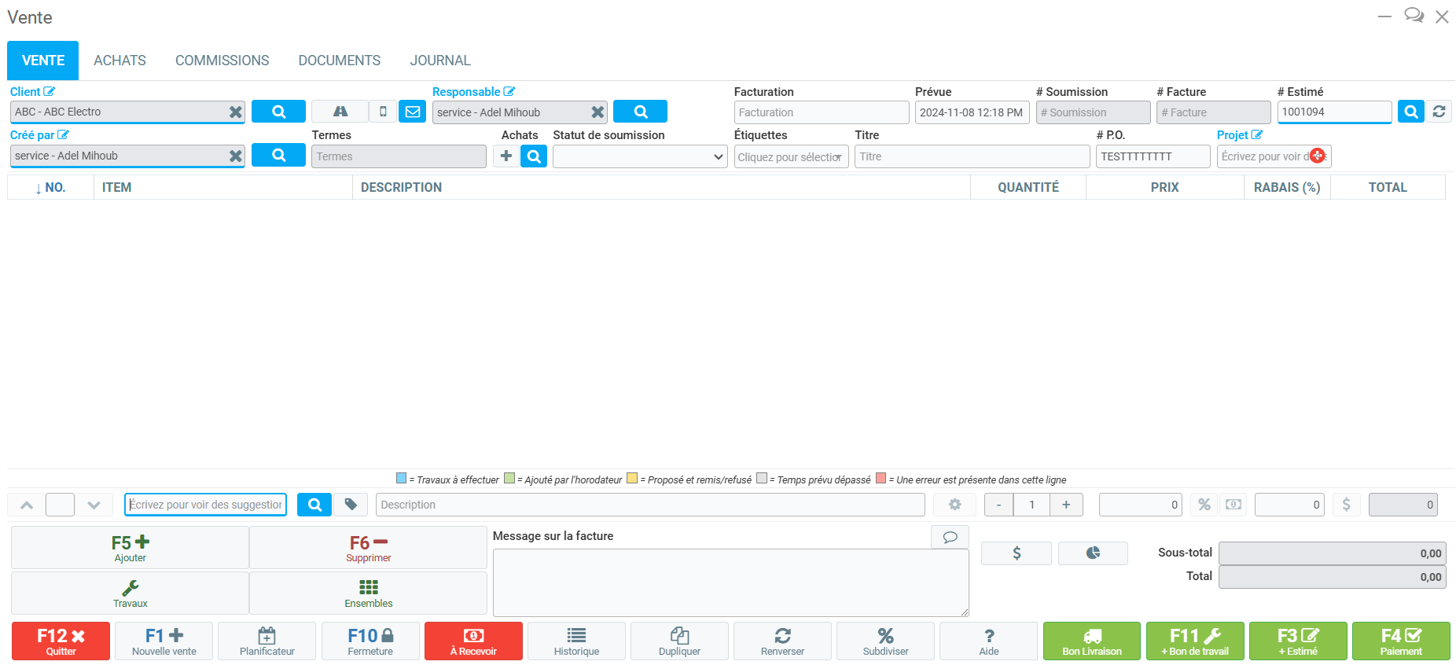Open the COMMISSIONS tab
Viewport: 1456px width, 665px height.
(x=222, y=61)
